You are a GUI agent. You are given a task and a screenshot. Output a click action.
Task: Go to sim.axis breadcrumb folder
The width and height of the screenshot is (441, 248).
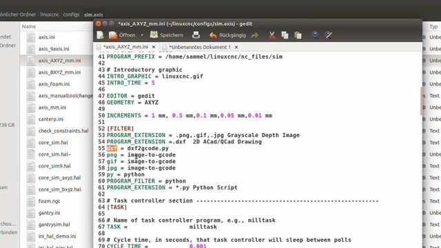tap(94, 14)
